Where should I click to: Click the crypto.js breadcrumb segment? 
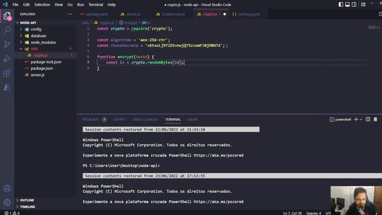pyautogui.click(x=104, y=23)
